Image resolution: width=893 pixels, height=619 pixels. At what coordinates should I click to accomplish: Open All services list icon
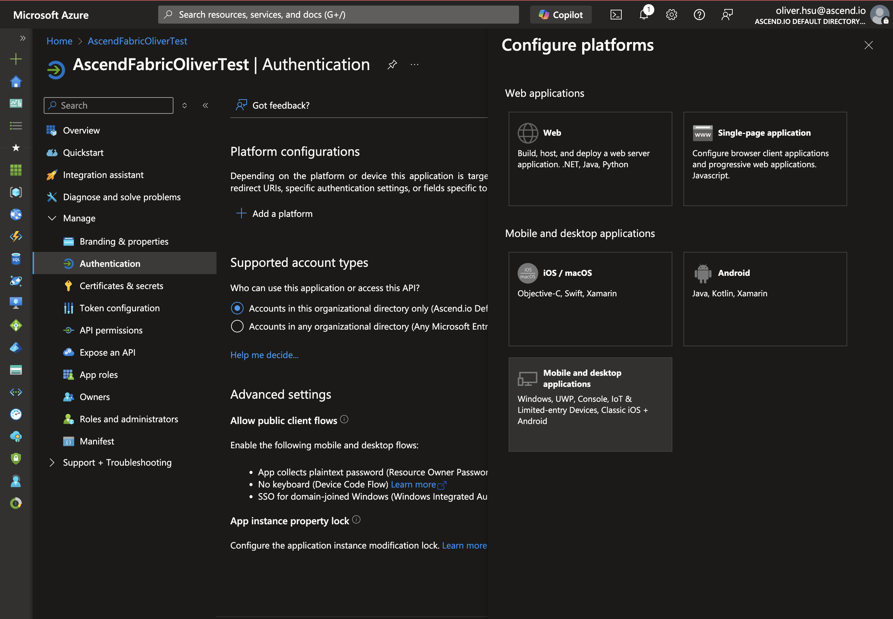pos(16,126)
